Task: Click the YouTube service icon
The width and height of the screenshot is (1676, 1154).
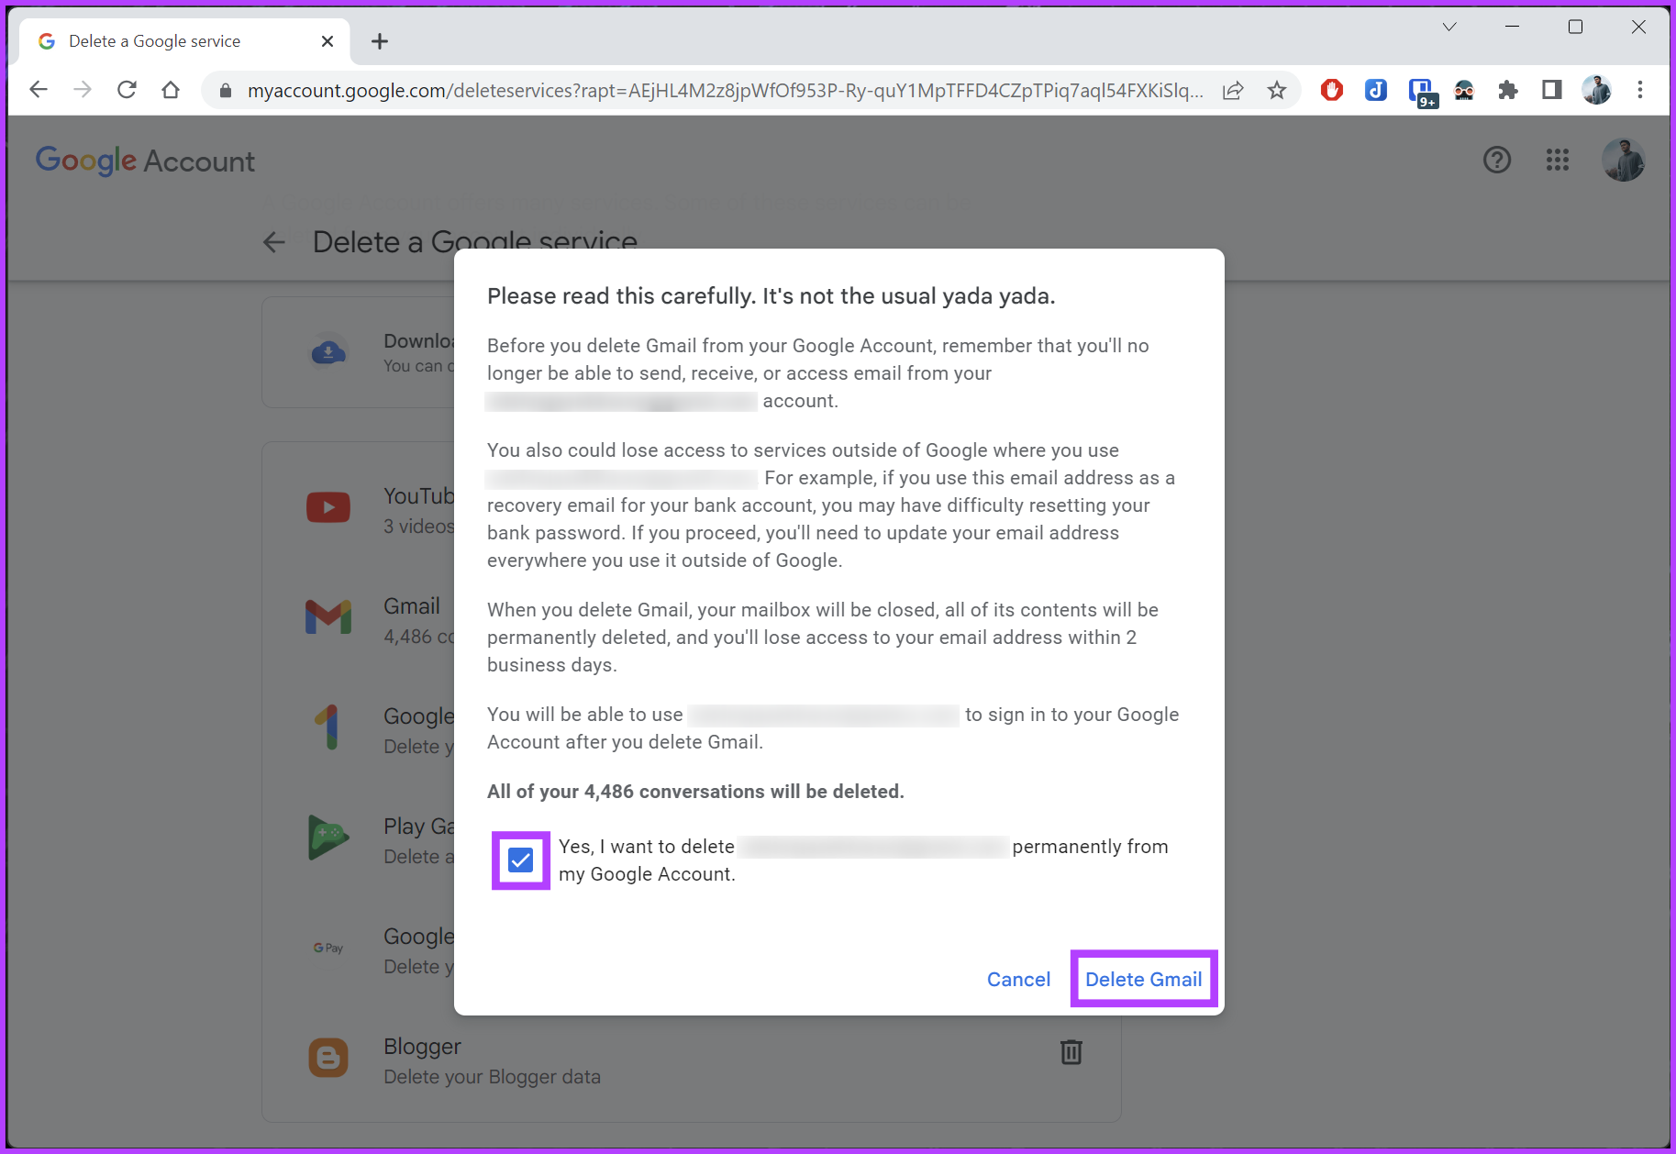Action: [328, 507]
